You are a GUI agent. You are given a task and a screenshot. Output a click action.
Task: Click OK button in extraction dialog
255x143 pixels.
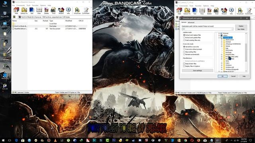point(222,76)
